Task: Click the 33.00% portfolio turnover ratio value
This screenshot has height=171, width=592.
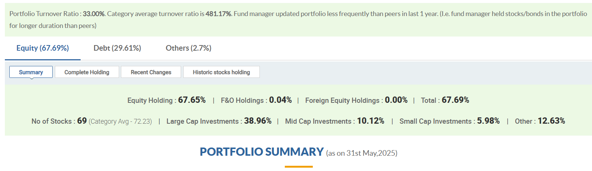Action: 93,14
